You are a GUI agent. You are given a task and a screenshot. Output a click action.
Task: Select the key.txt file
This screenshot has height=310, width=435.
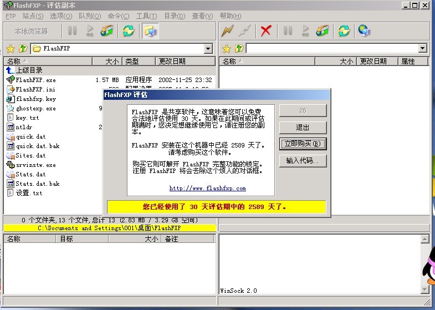coord(27,118)
